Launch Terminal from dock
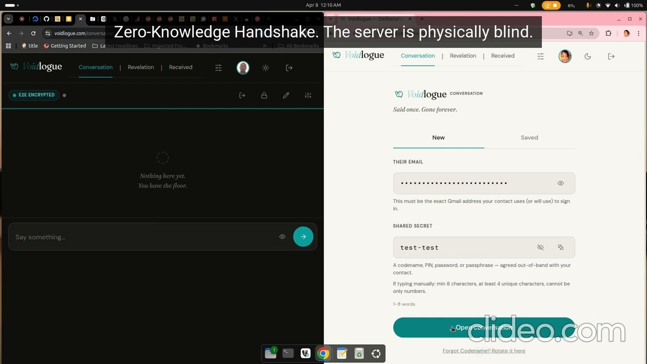The image size is (647, 364). click(288, 353)
